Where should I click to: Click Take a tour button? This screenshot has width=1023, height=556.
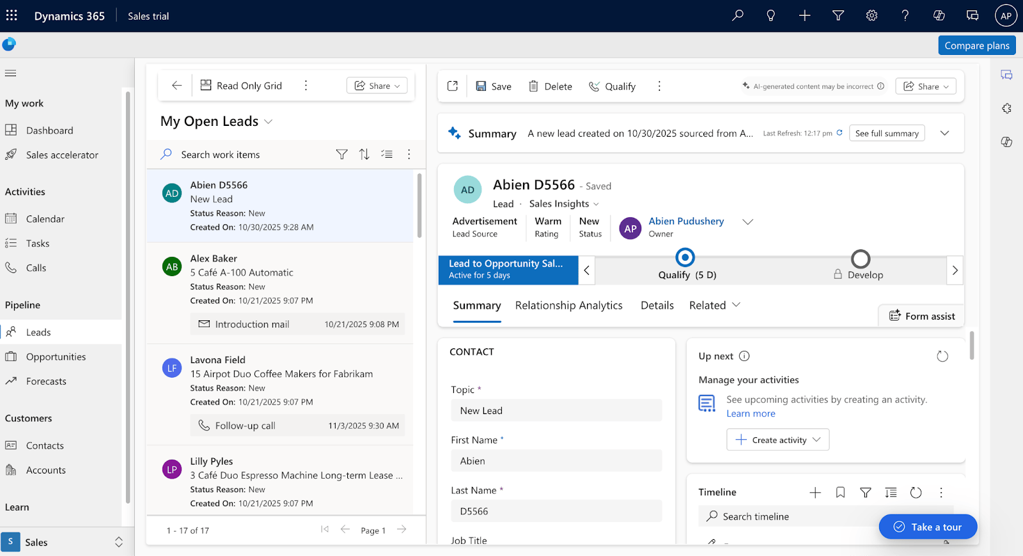tap(928, 527)
